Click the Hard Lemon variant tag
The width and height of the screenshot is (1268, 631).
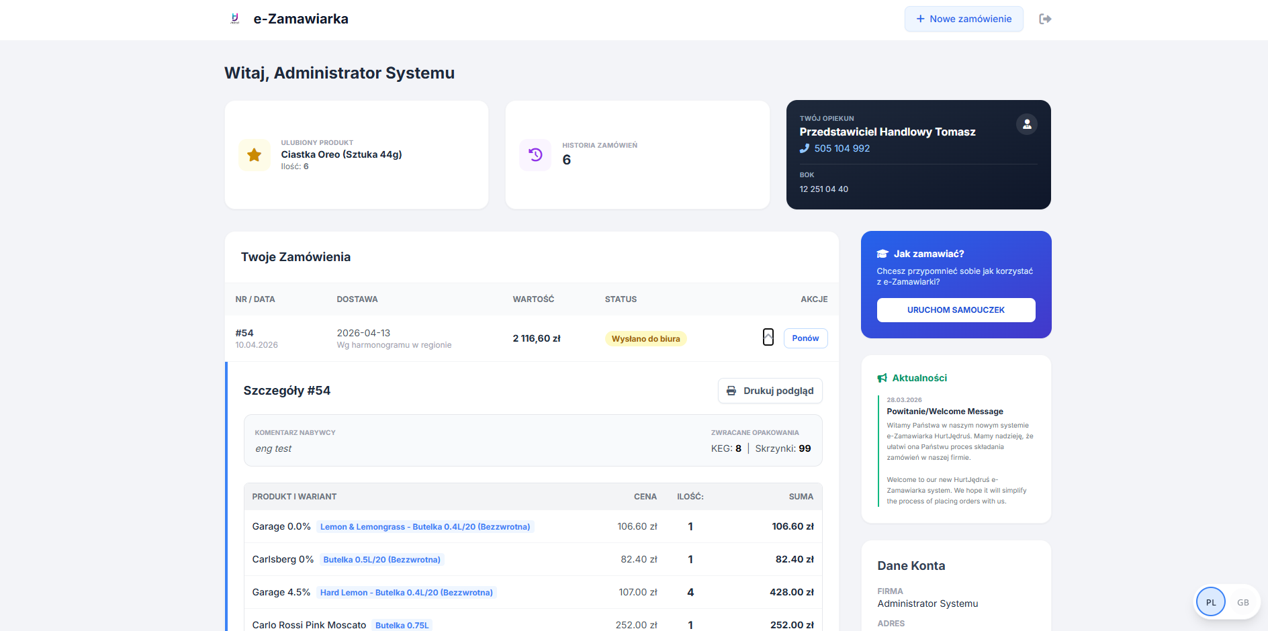406,593
